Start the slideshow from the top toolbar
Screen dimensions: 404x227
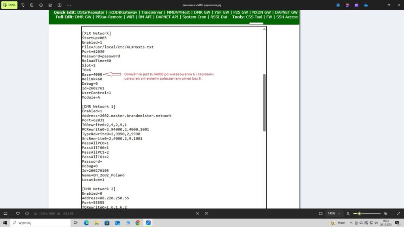point(60,5)
